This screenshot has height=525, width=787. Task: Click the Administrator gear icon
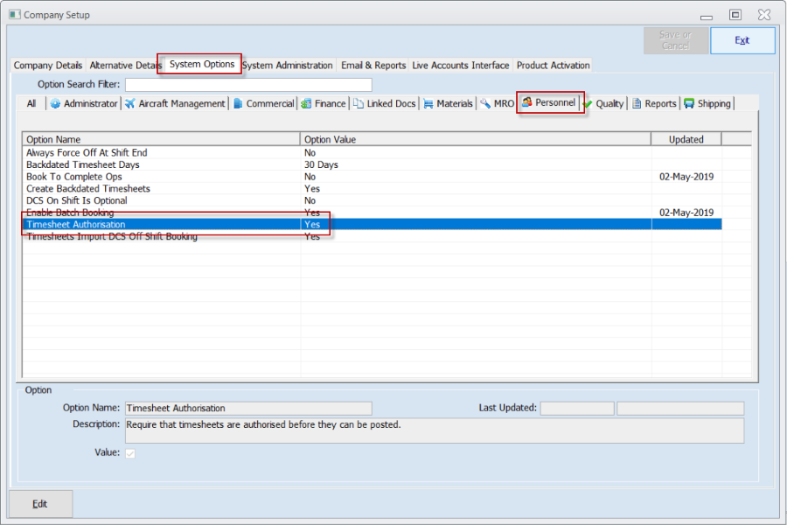[55, 103]
